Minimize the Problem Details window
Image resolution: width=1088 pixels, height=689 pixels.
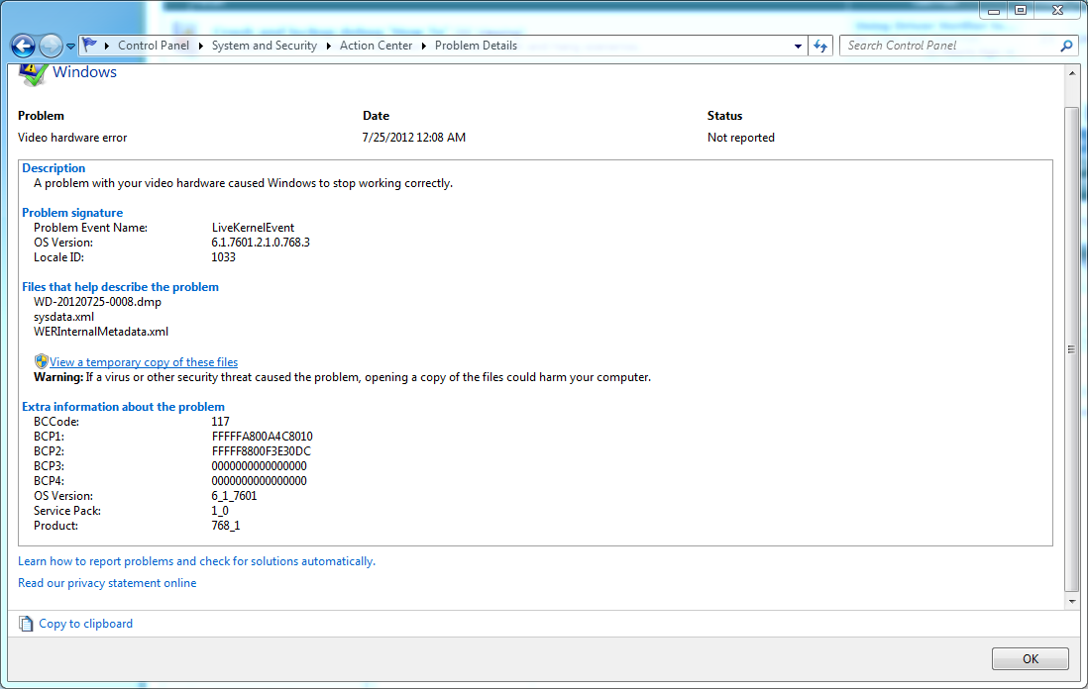click(x=994, y=11)
